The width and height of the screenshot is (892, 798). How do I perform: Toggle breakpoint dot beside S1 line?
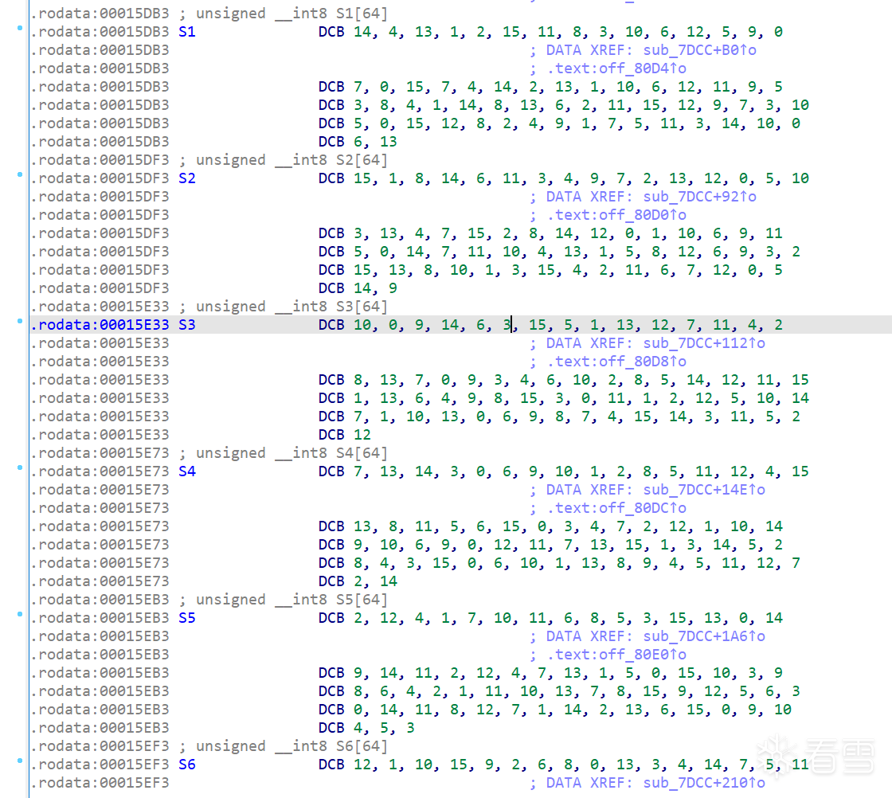tap(20, 28)
